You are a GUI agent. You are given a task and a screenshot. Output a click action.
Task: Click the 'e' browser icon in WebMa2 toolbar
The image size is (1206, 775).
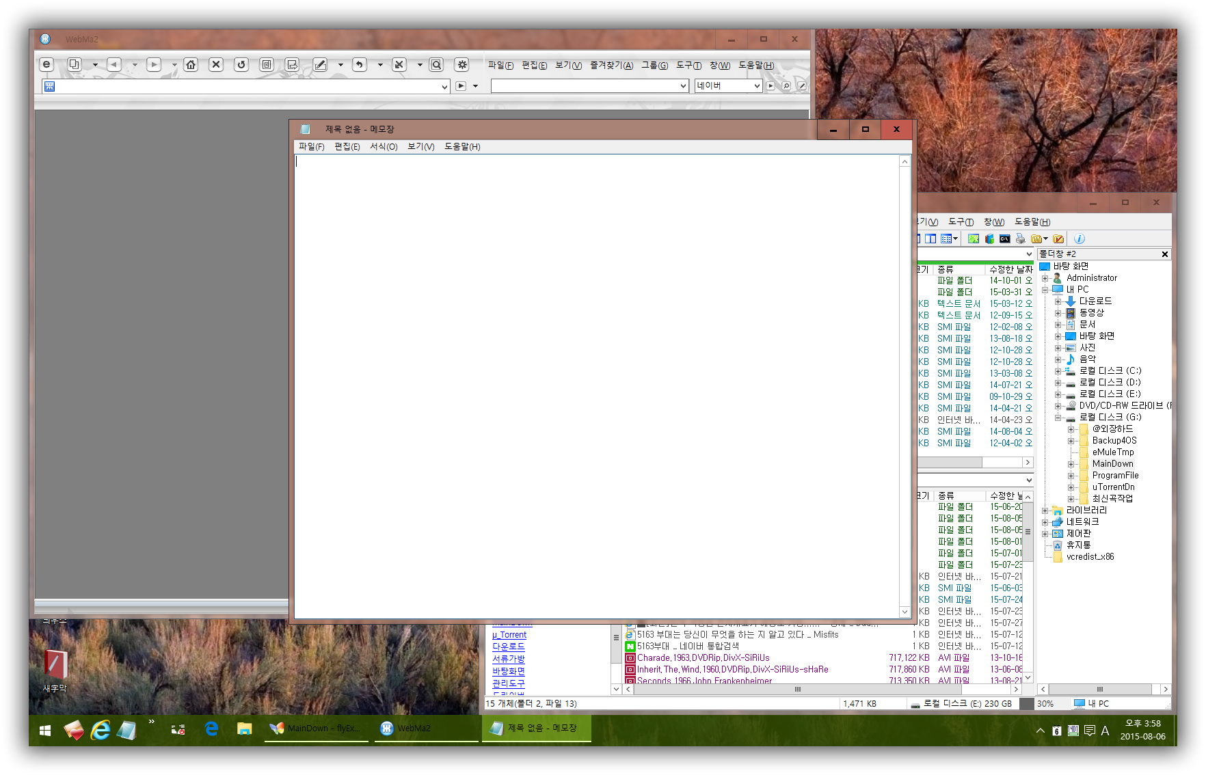[x=46, y=65]
